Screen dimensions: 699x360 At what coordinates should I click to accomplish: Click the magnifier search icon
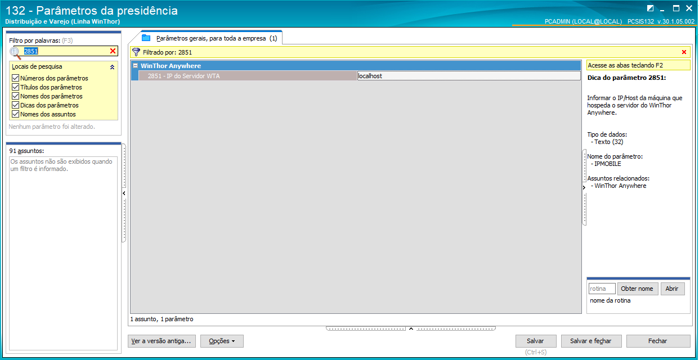click(x=16, y=52)
